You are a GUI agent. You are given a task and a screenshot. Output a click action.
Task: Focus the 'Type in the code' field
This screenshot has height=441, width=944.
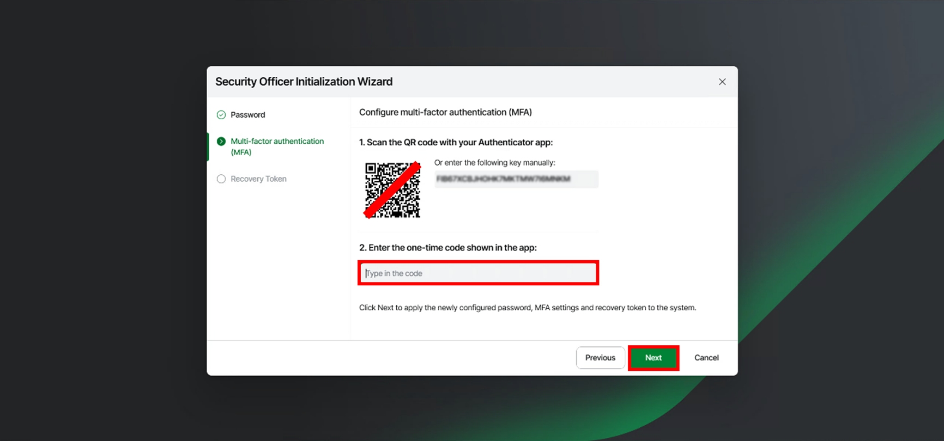pyautogui.click(x=478, y=273)
